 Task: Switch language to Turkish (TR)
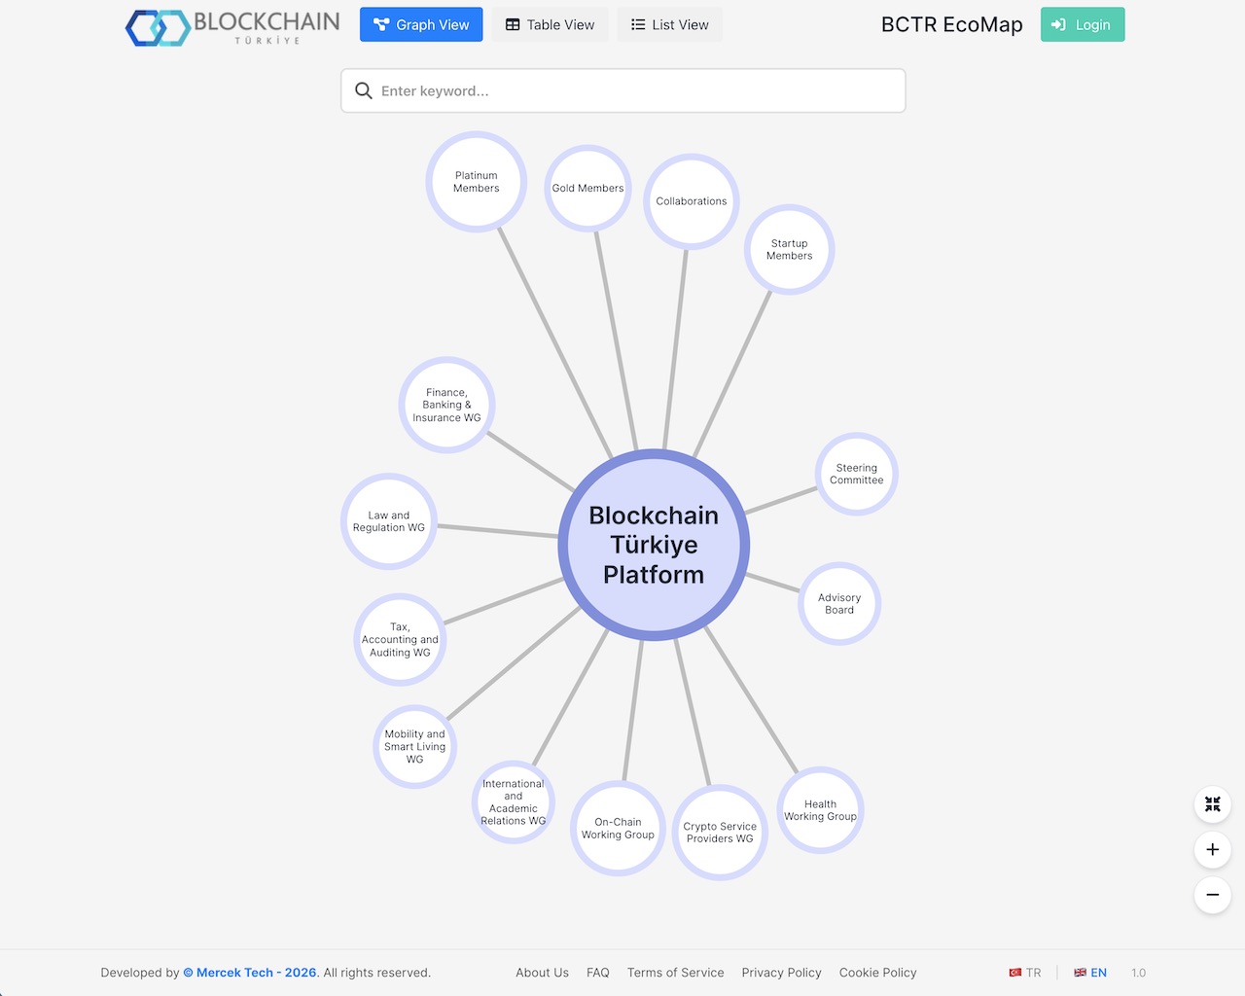pos(1025,973)
